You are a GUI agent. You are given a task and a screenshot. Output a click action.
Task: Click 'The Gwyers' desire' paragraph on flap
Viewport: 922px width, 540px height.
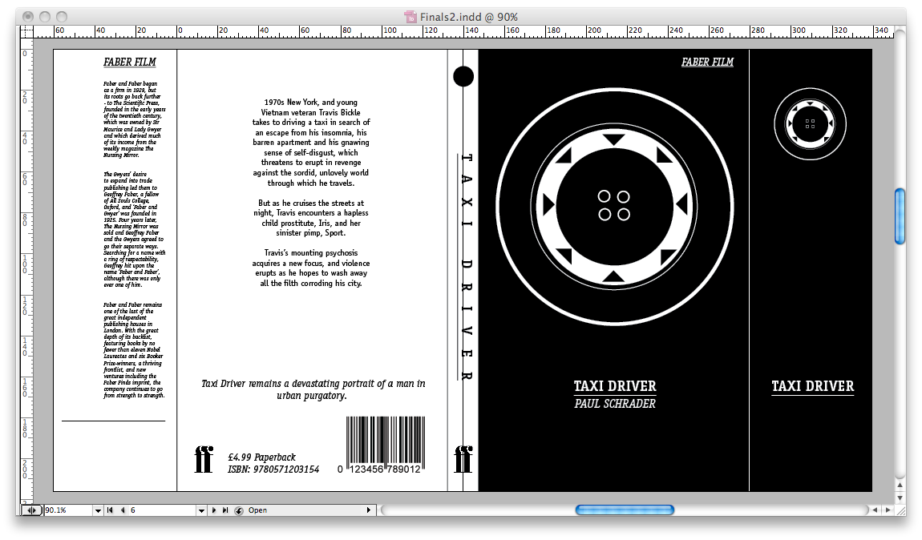[134, 230]
